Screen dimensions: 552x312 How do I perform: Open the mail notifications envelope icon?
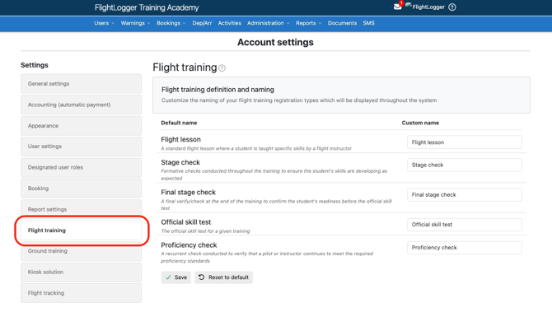[397, 7]
